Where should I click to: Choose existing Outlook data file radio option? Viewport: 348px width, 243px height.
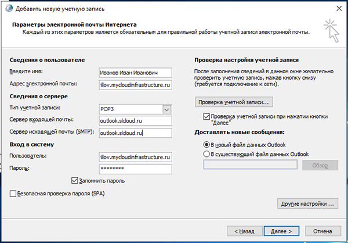point(206,154)
